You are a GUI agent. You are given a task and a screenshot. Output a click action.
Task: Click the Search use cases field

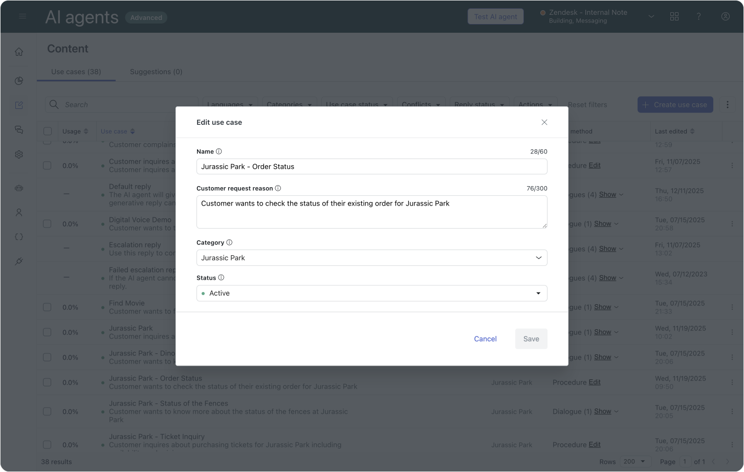121,104
